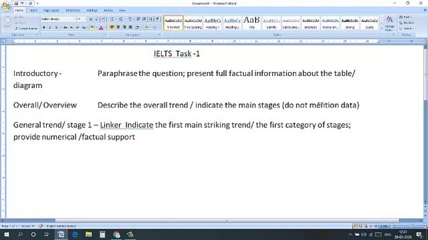Open the Font dialog launcher

click(106, 35)
